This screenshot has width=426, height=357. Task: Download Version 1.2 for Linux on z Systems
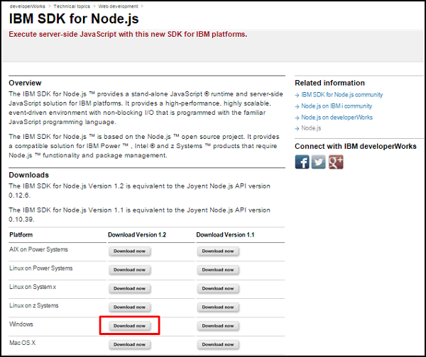click(x=130, y=307)
